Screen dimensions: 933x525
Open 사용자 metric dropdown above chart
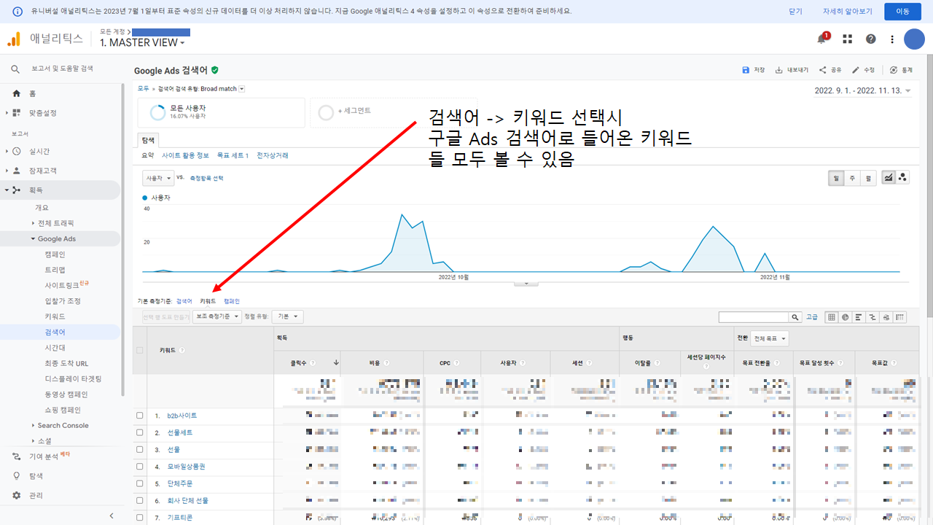[x=158, y=178]
